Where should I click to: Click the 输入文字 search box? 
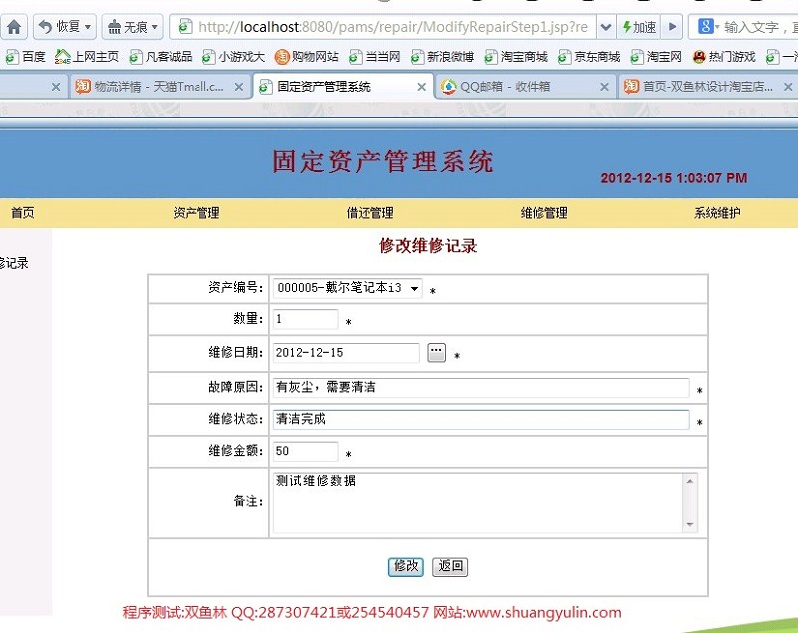(760, 27)
